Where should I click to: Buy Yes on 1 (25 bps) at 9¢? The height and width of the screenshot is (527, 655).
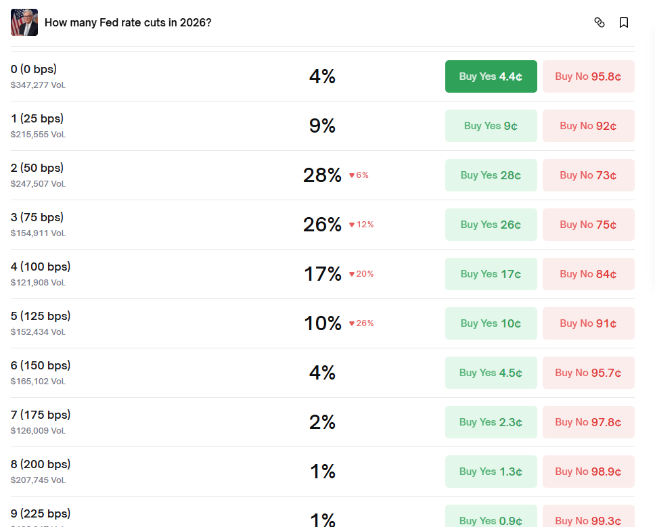pyautogui.click(x=491, y=126)
